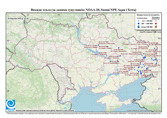Click the UkrGMI spiral logo
The image size is (167, 118).
(11, 105)
